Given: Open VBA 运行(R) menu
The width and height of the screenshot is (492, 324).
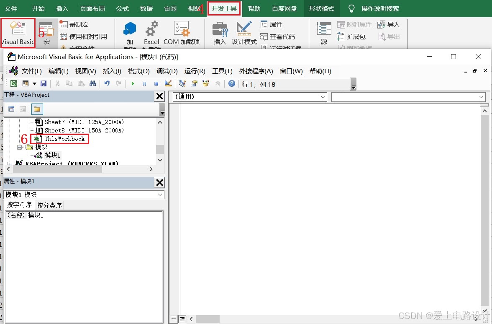Looking at the screenshot, I should point(195,71).
